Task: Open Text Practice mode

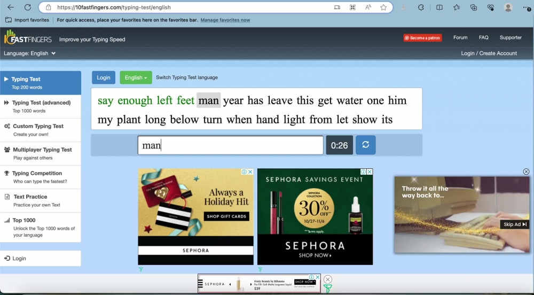Action: pos(41,200)
